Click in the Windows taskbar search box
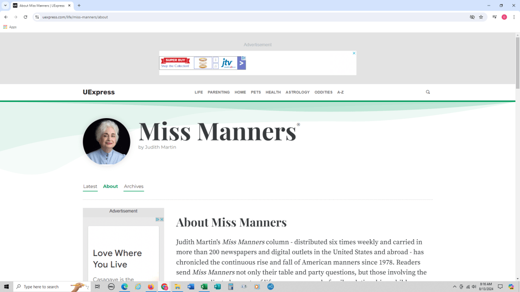Image resolution: width=520 pixels, height=292 pixels. (48, 287)
